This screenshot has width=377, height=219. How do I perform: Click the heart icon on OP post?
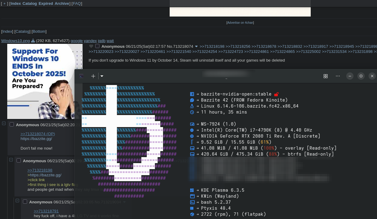tap(91, 46)
